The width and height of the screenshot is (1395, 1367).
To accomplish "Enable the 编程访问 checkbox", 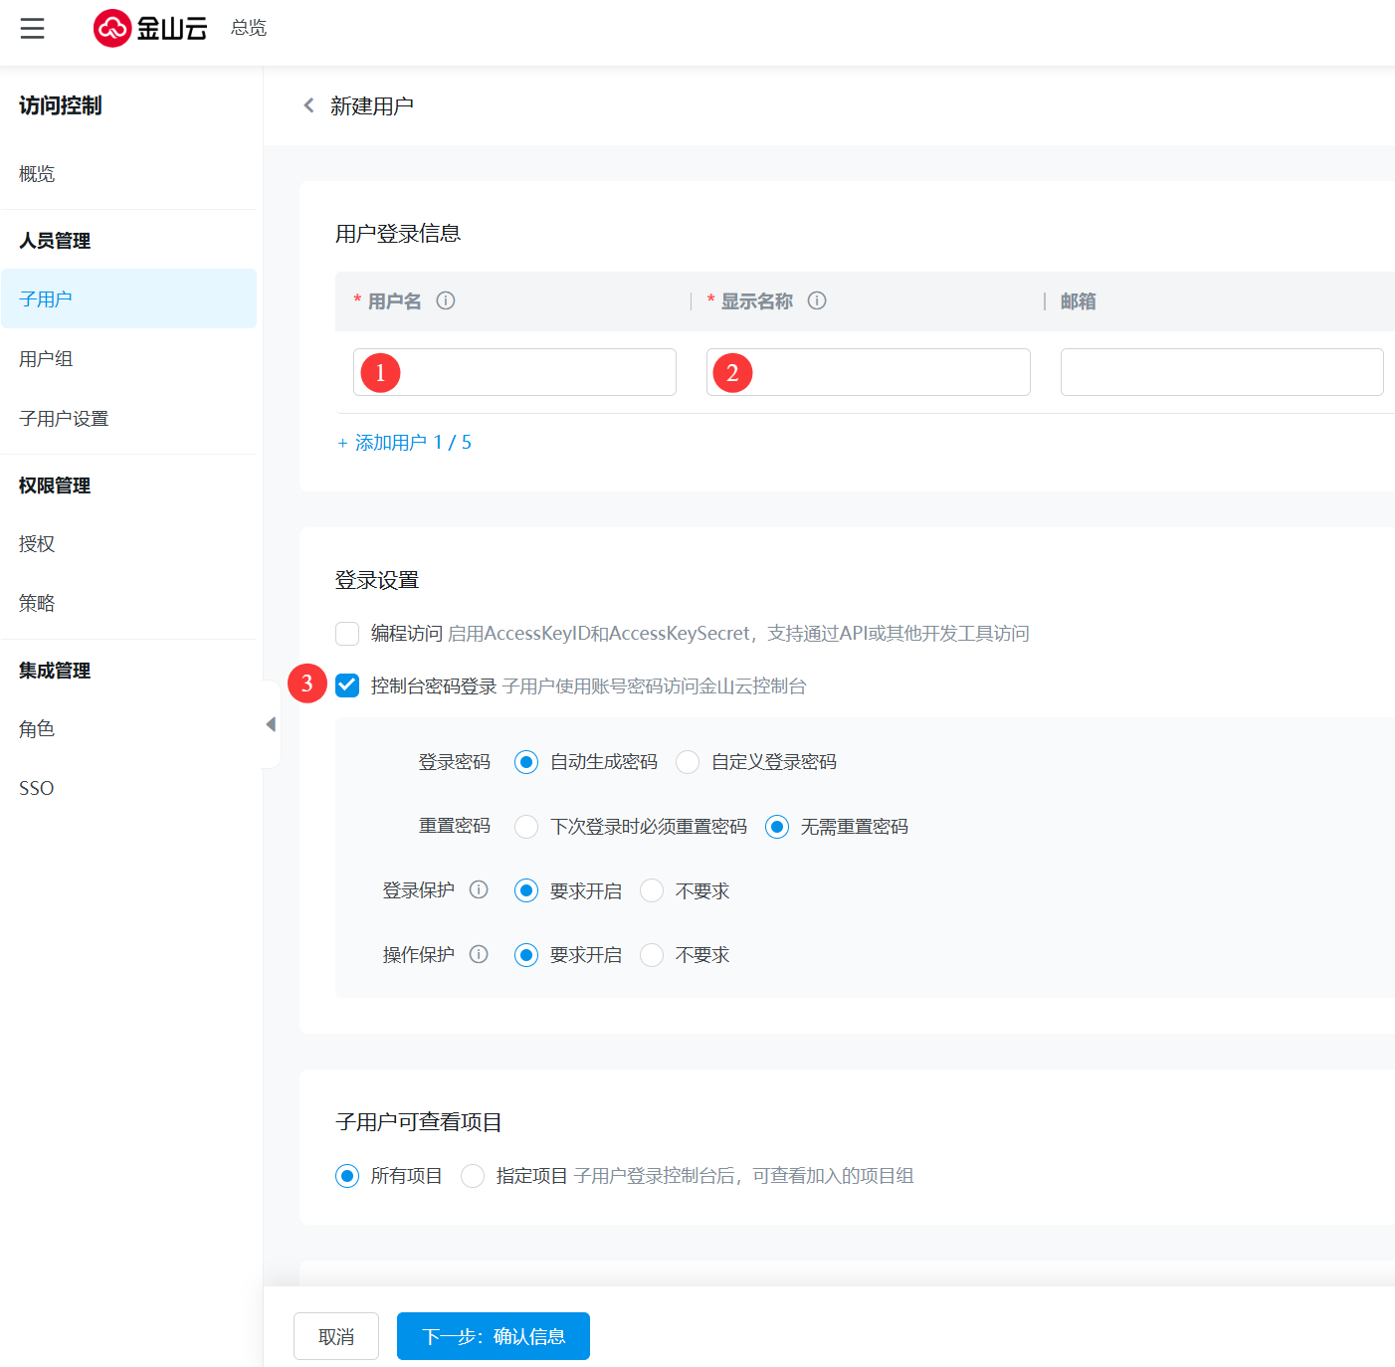I will point(347,634).
